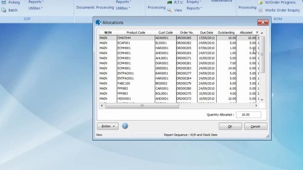The image size is (303, 170).
Task: Click outstanding value 14.00
Action: click(x=227, y=68)
